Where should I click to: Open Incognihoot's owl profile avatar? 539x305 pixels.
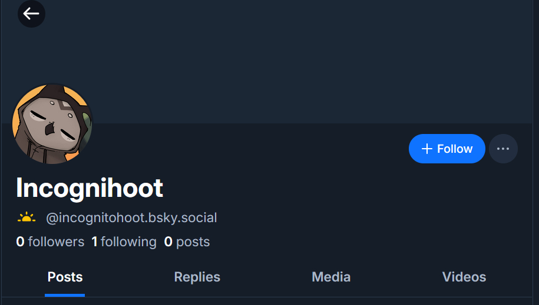coord(52,124)
